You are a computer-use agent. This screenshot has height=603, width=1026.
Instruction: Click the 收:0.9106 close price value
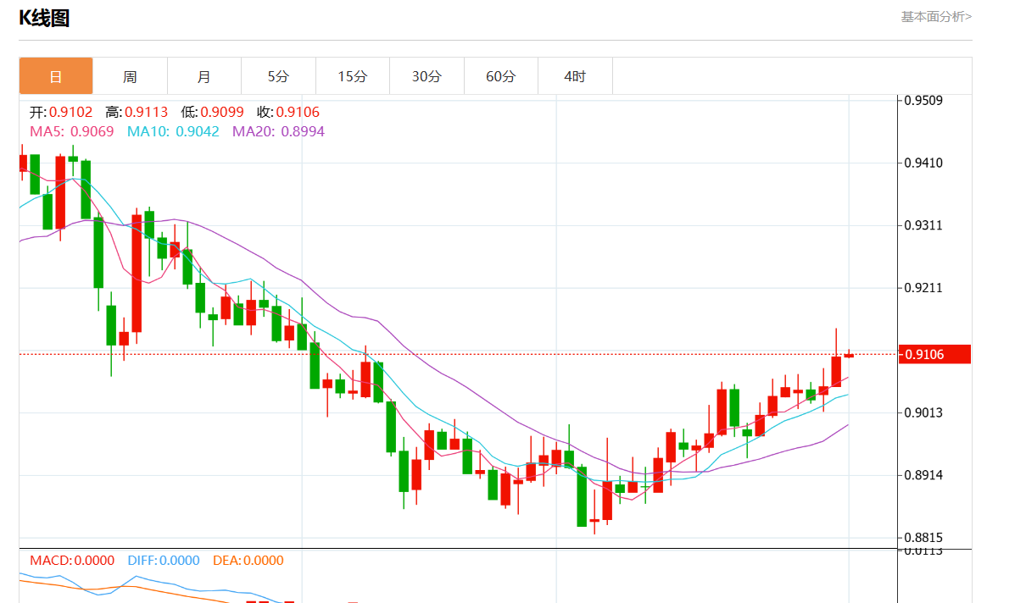pyautogui.click(x=288, y=112)
